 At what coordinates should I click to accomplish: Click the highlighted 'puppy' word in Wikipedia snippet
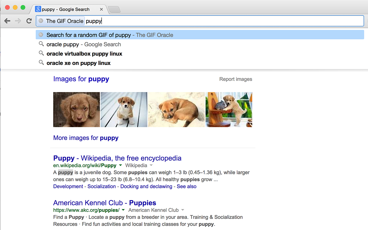coord(66,172)
